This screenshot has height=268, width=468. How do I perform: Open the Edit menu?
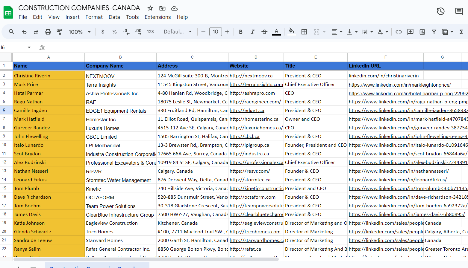(37, 17)
